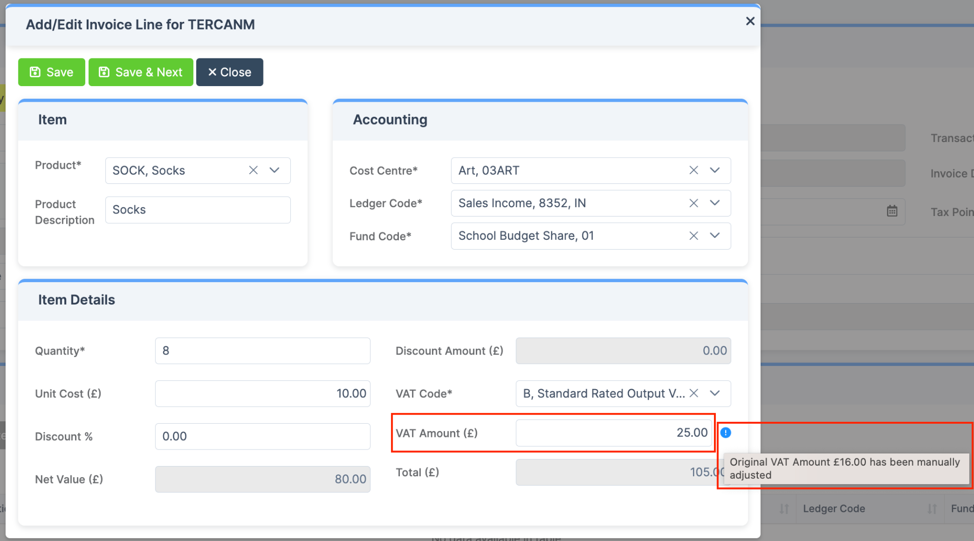Screen dimensions: 974x541
Task: Click the dark Close button
Action: pos(229,72)
